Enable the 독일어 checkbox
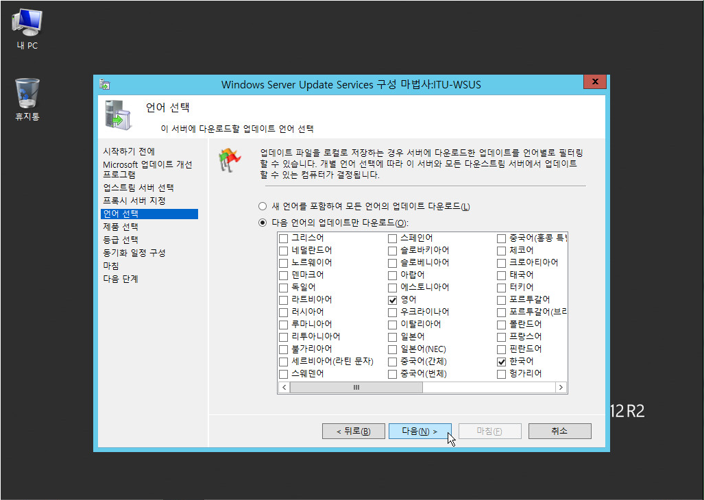Screen dimensions: 704x500 [x=283, y=288]
